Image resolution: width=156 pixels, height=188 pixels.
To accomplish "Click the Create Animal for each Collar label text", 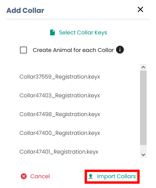I will (73, 50).
